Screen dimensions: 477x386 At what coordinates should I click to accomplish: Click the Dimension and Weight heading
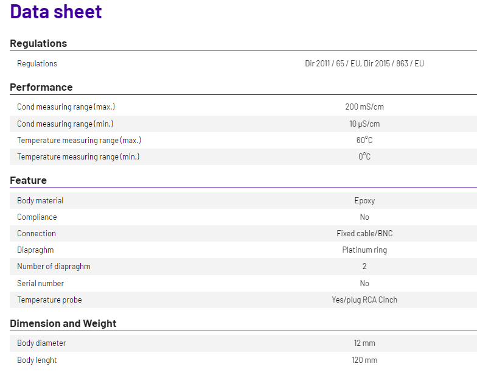coord(63,323)
